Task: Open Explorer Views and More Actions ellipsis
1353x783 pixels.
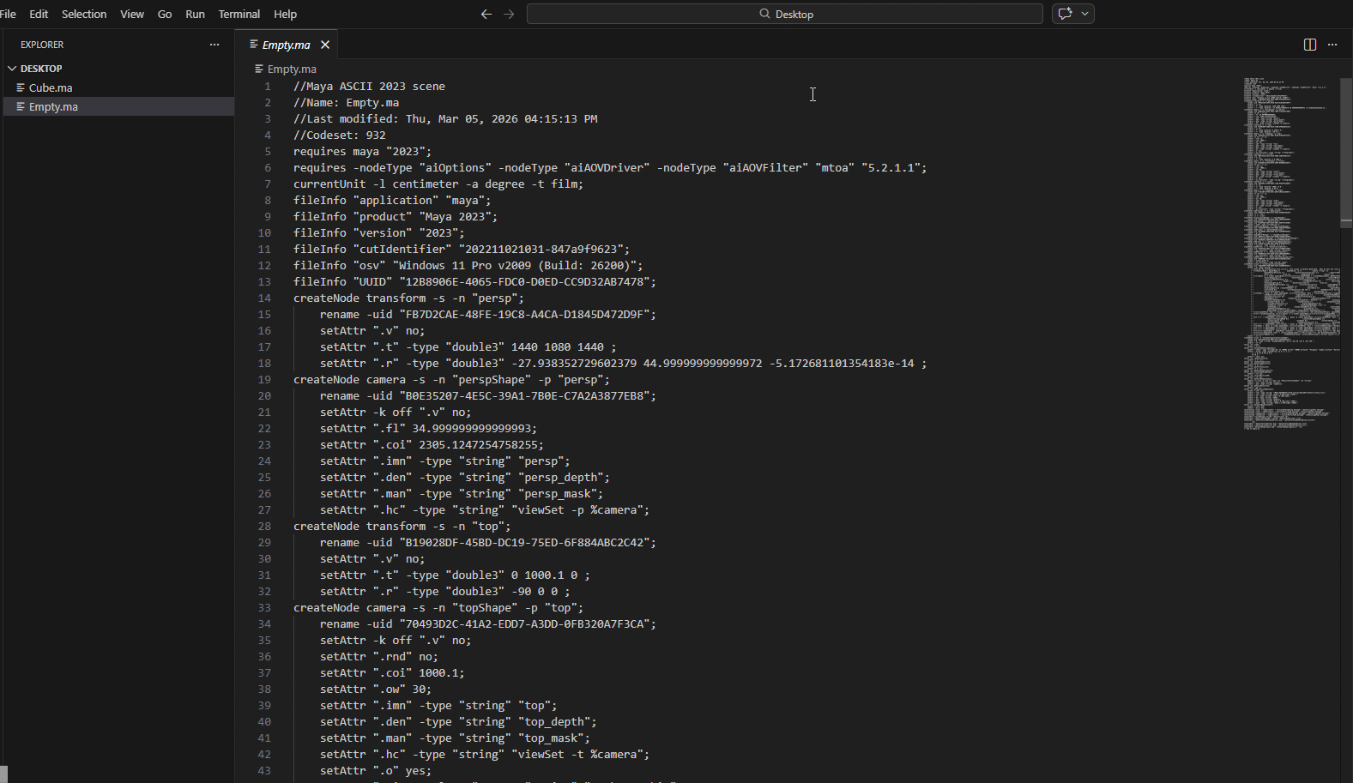Action: 214,45
